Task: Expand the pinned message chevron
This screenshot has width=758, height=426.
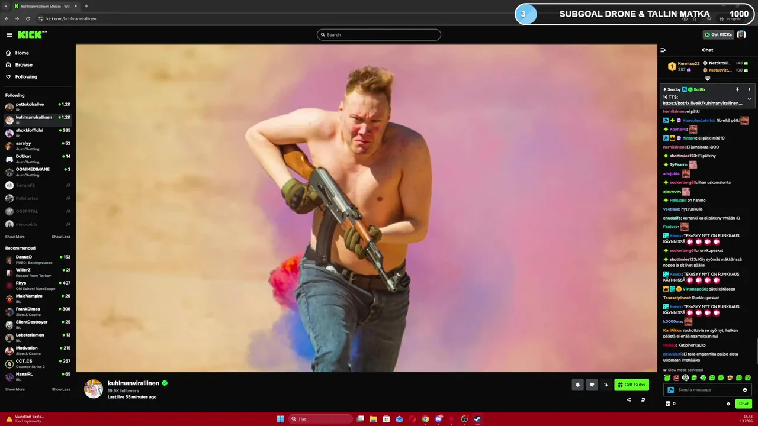Action: click(x=749, y=99)
